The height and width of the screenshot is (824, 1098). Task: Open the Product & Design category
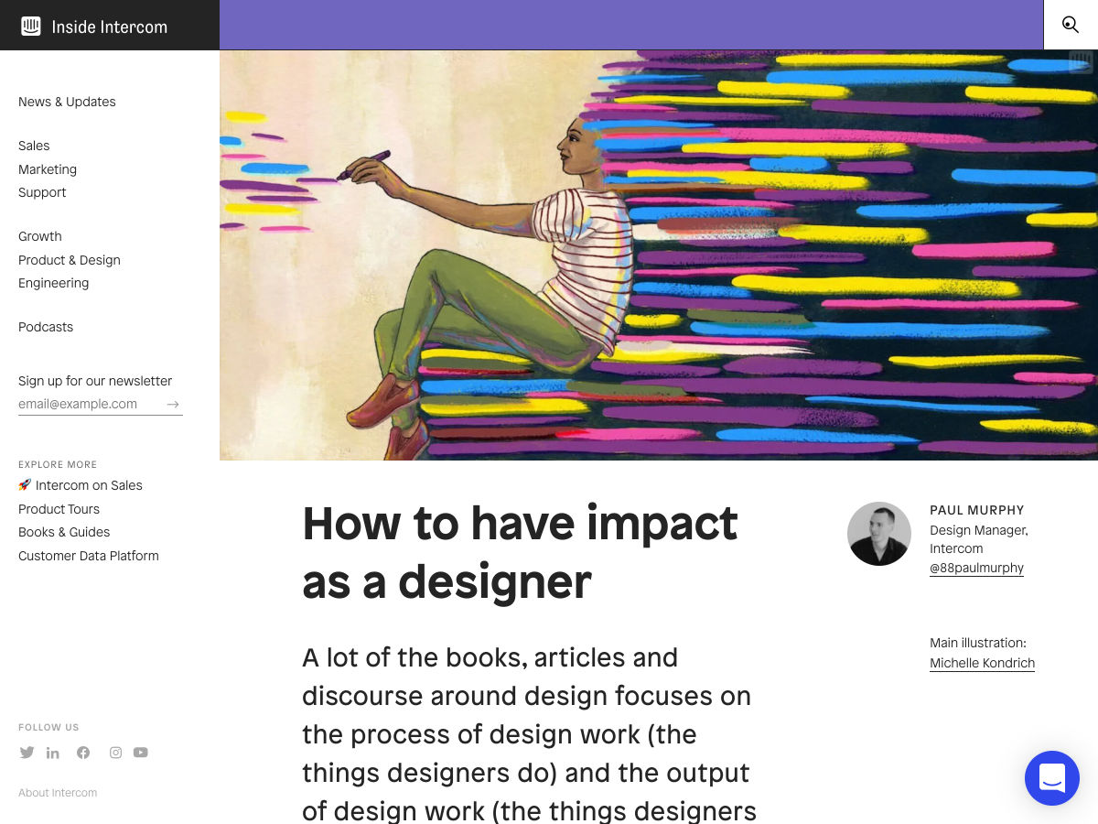[70, 260]
